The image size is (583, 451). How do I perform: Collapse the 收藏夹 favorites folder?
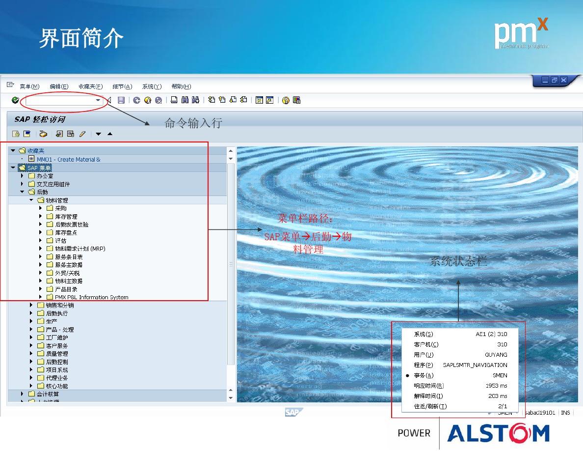tap(13, 150)
